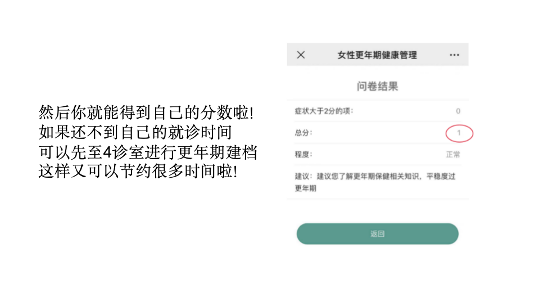Viewport: 535px width, 288px height.
Task: Click total score 1 inside red circle
Action: [x=459, y=133]
